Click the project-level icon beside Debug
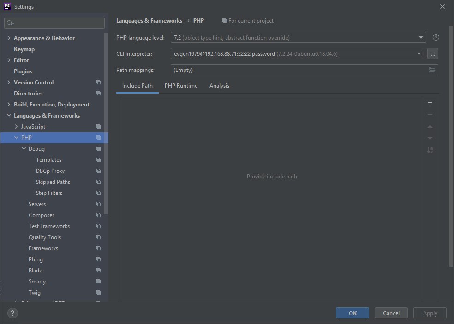The image size is (454, 324). point(98,149)
